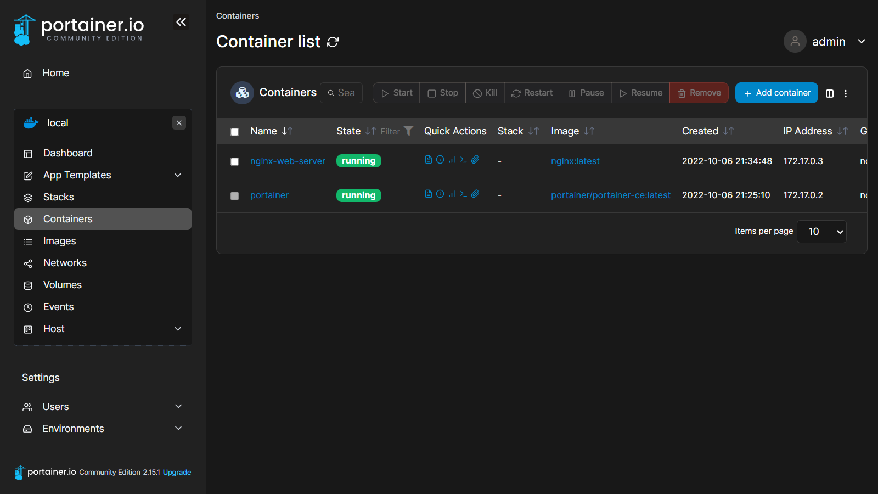
Task: Collapse the sidebar with double-chevron icon
Action: coord(181,22)
